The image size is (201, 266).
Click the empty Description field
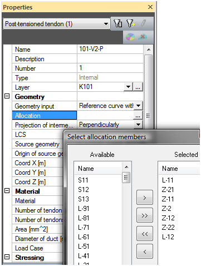click(110, 58)
